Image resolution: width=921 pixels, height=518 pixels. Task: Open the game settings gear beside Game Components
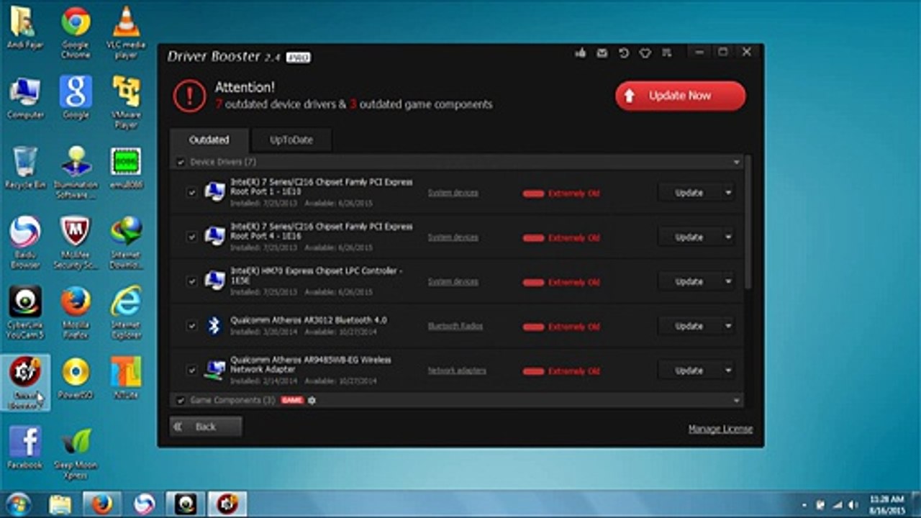coord(312,400)
